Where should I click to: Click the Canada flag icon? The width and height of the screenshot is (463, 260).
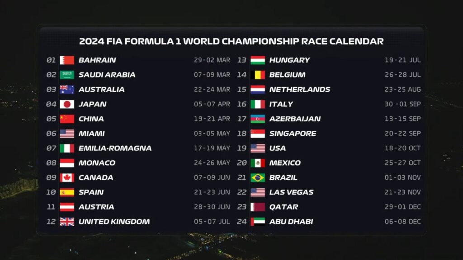click(x=67, y=177)
